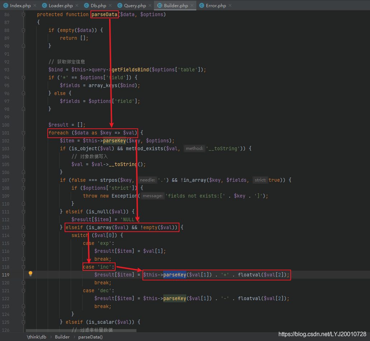The width and height of the screenshot is (370, 341).
Task: Click the needle: parameter hint on line 107
Action: tap(147, 180)
